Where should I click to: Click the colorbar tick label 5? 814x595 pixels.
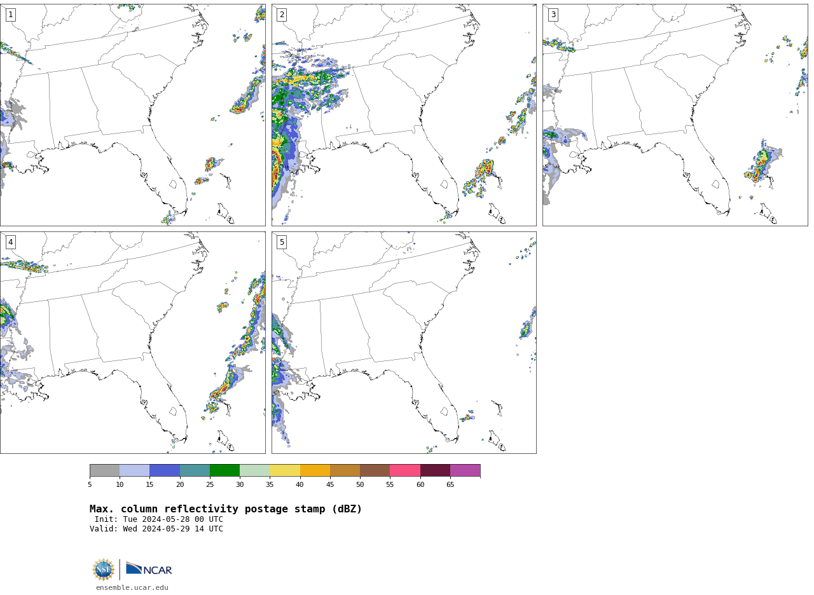tap(90, 485)
